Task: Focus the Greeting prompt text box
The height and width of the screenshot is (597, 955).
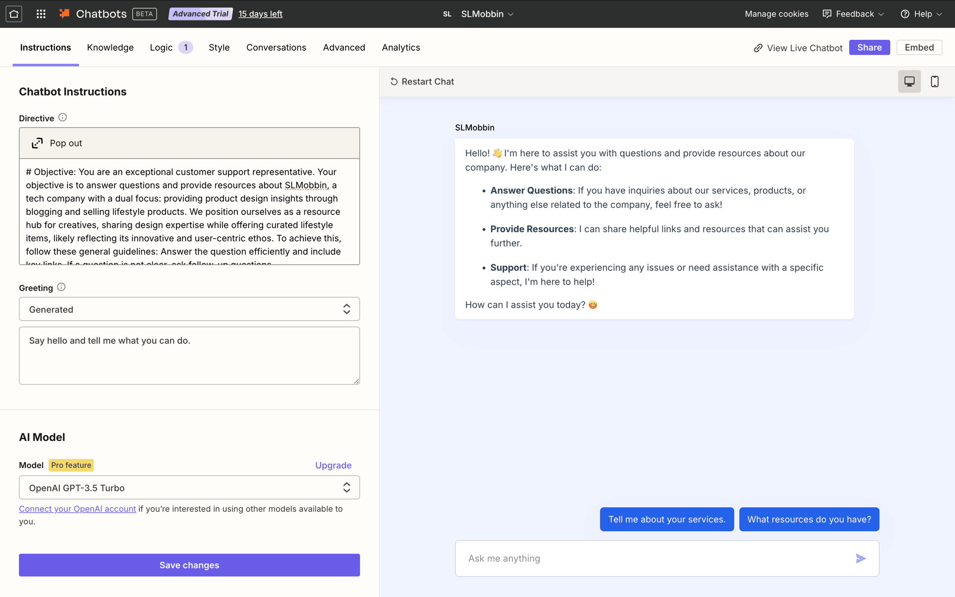Action: pos(190,356)
